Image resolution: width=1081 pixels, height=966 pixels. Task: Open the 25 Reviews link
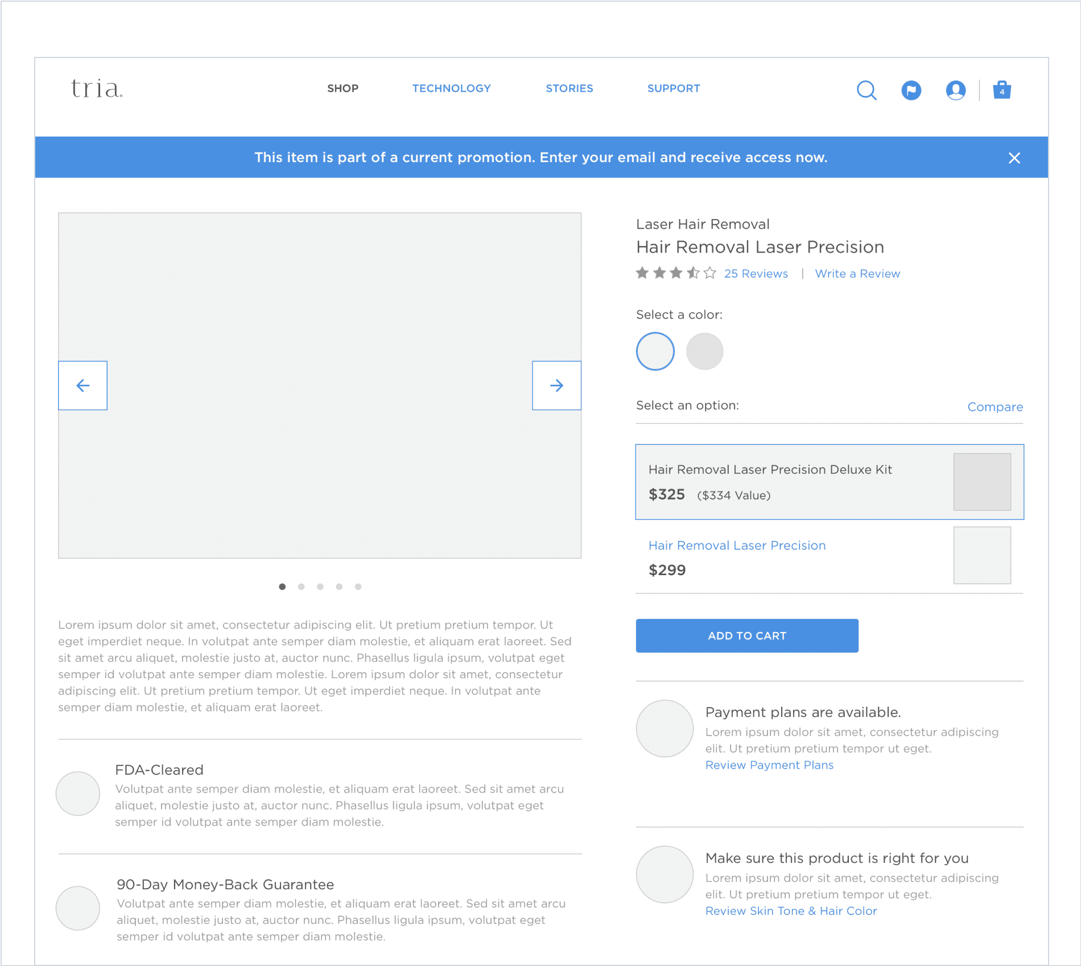pyautogui.click(x=756, y=274)
